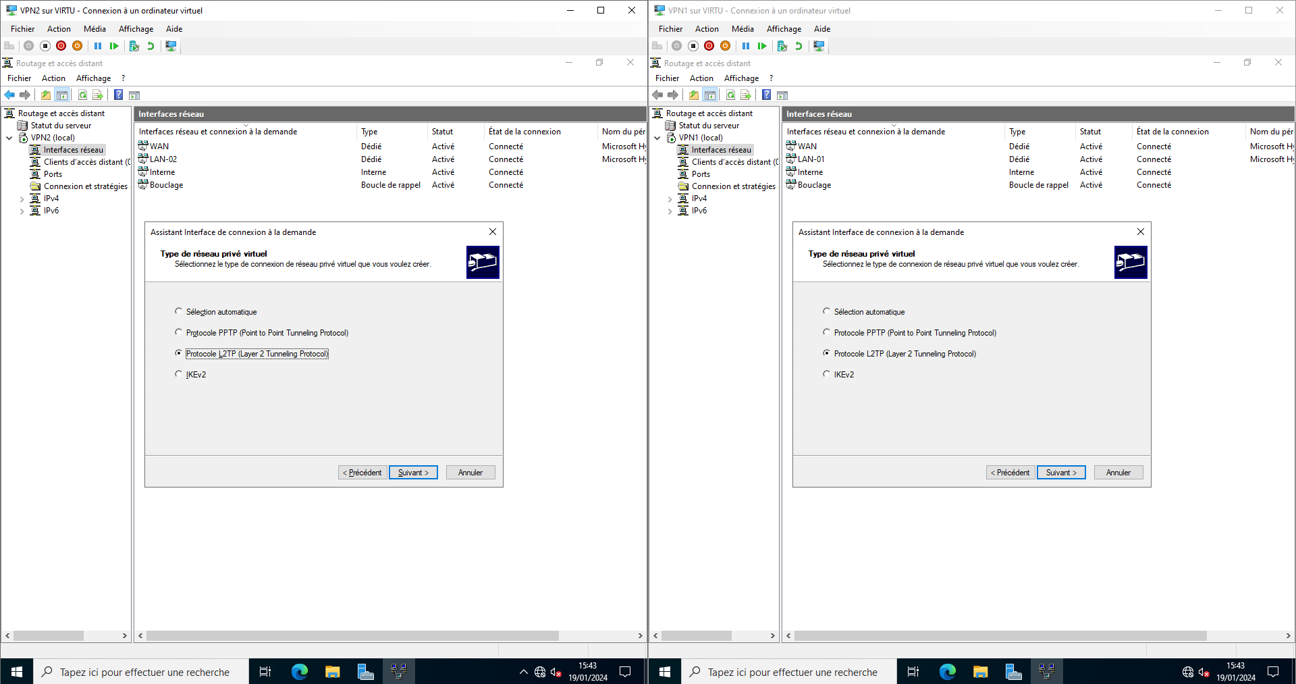Select Sélection automatique in the VPN2 wizard
The width and height of the screenshot is (1296, 684).
point(179,311)
